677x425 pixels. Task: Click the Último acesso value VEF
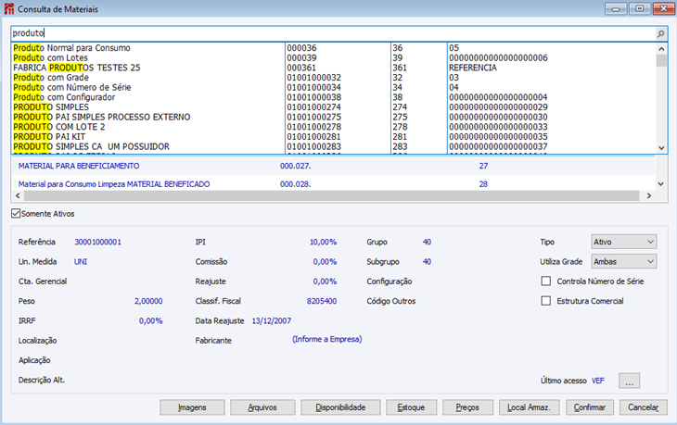point(598,381)
